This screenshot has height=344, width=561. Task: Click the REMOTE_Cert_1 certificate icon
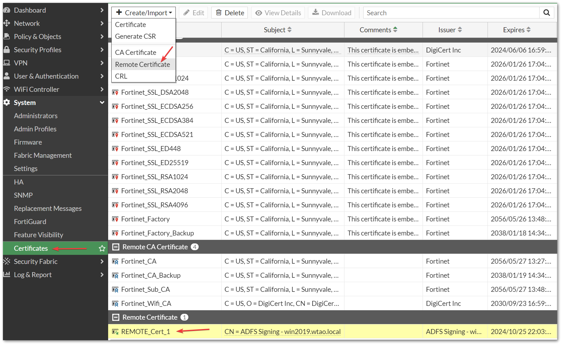click(x=115, y=332)
